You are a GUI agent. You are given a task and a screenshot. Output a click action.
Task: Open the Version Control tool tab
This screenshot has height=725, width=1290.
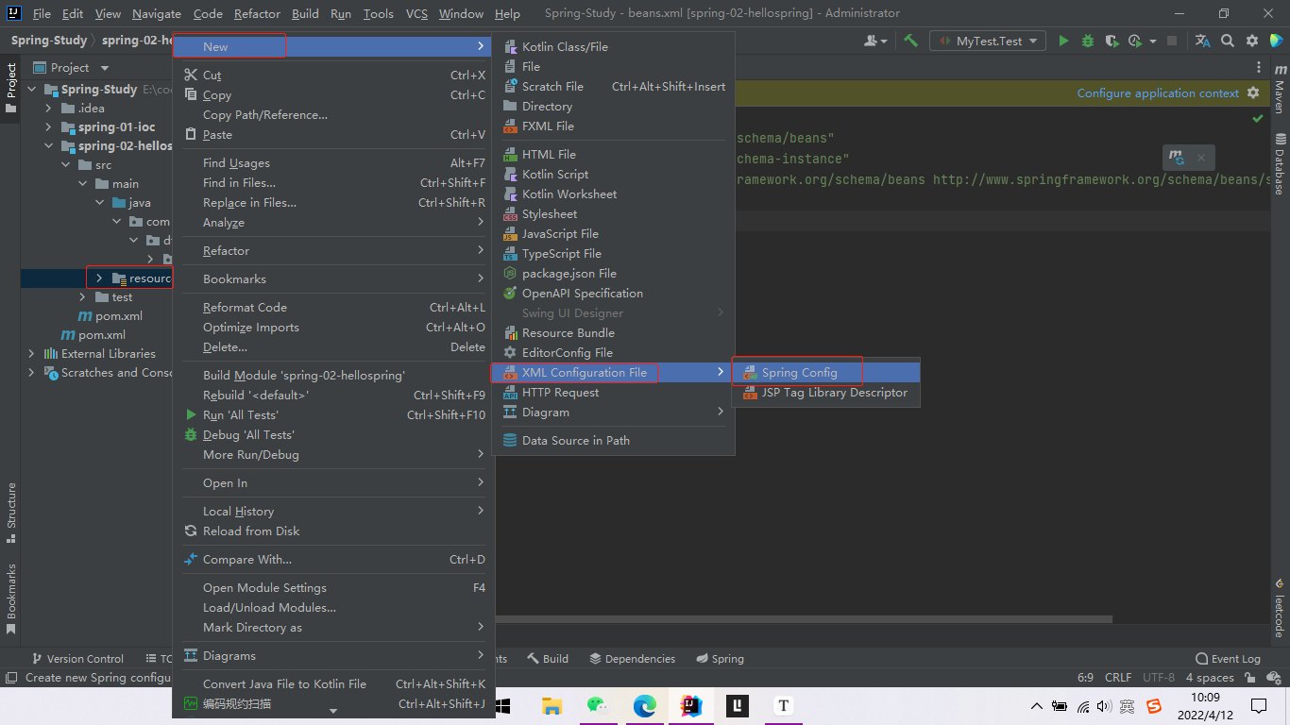(77, 659)
